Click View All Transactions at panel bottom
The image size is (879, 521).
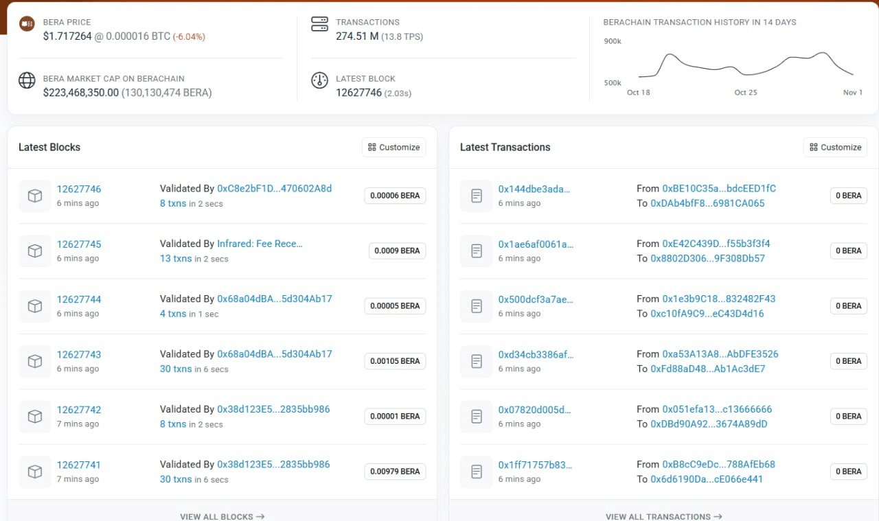663,516
